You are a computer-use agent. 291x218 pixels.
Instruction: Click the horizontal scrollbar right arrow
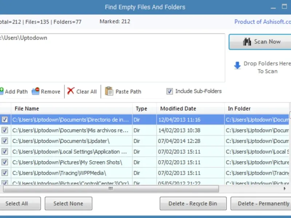[285, 189]
